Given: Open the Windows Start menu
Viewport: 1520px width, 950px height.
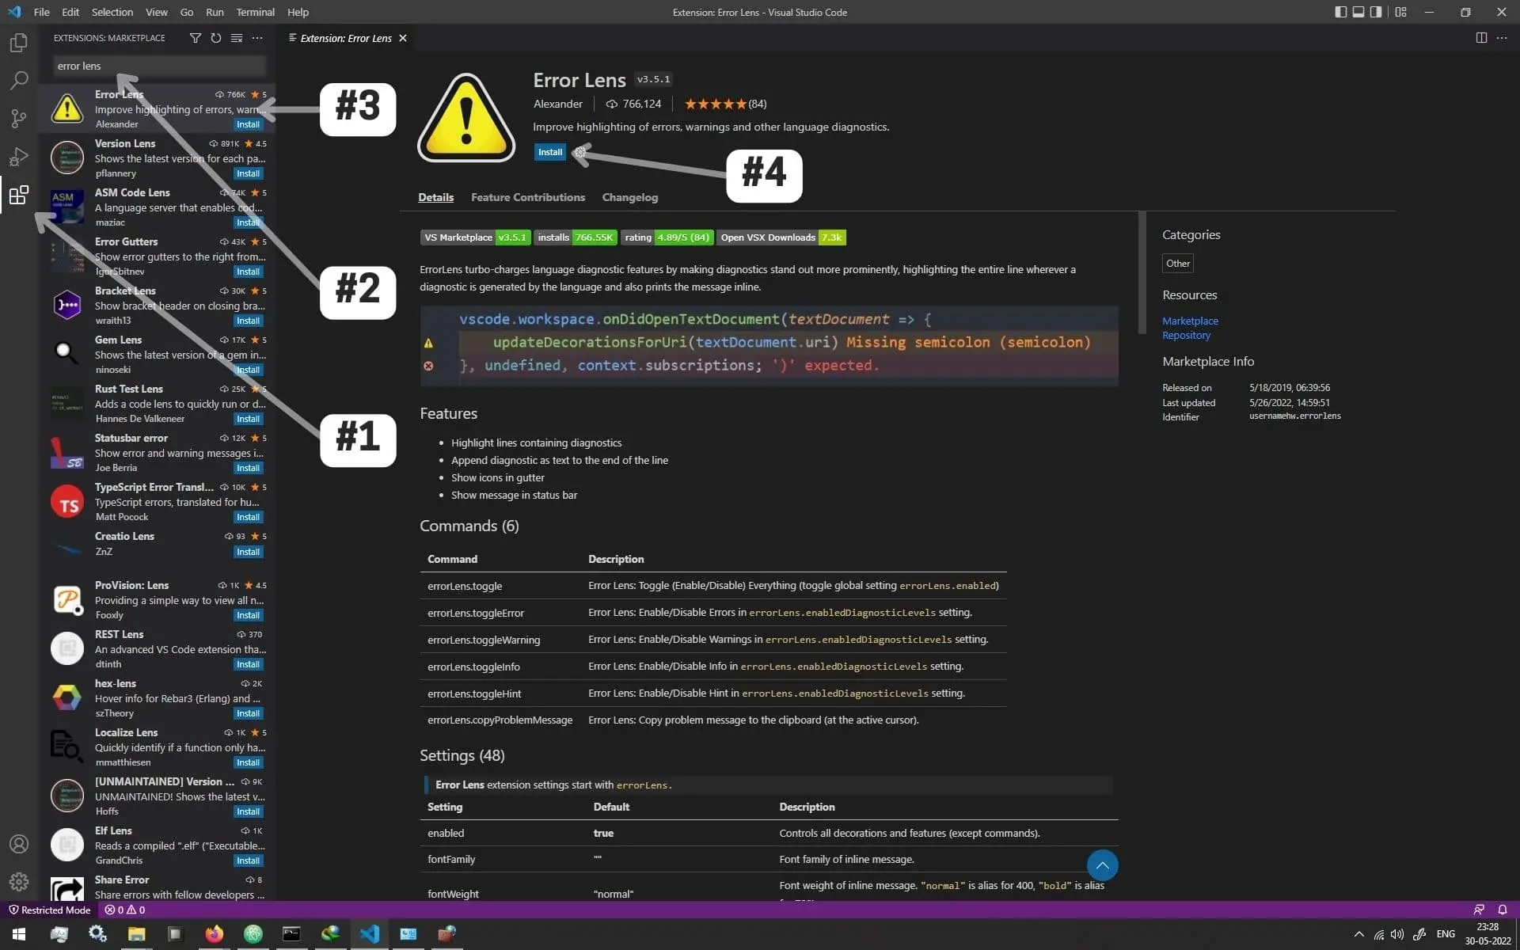Looking at the screenshot, I should point(19,934).
